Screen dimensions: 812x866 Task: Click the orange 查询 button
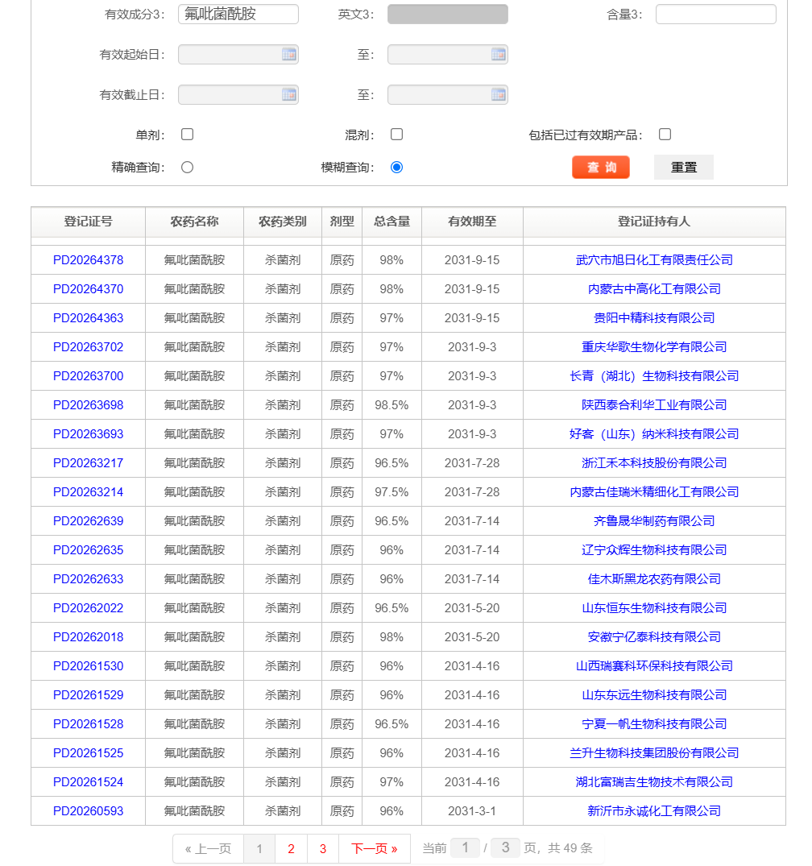pos(601,168)
